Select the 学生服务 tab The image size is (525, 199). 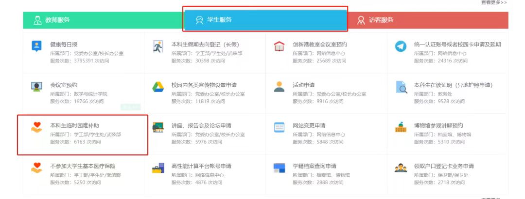coord(219,20)
